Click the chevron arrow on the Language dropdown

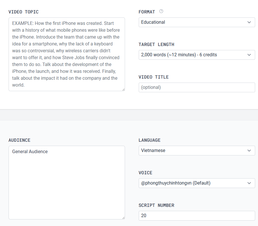coord(249,151)
